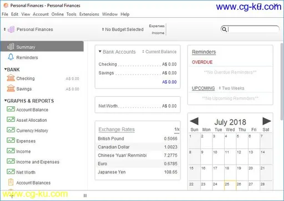
Task: Open the Current Balance selector
Action: (x=159, y=51)
